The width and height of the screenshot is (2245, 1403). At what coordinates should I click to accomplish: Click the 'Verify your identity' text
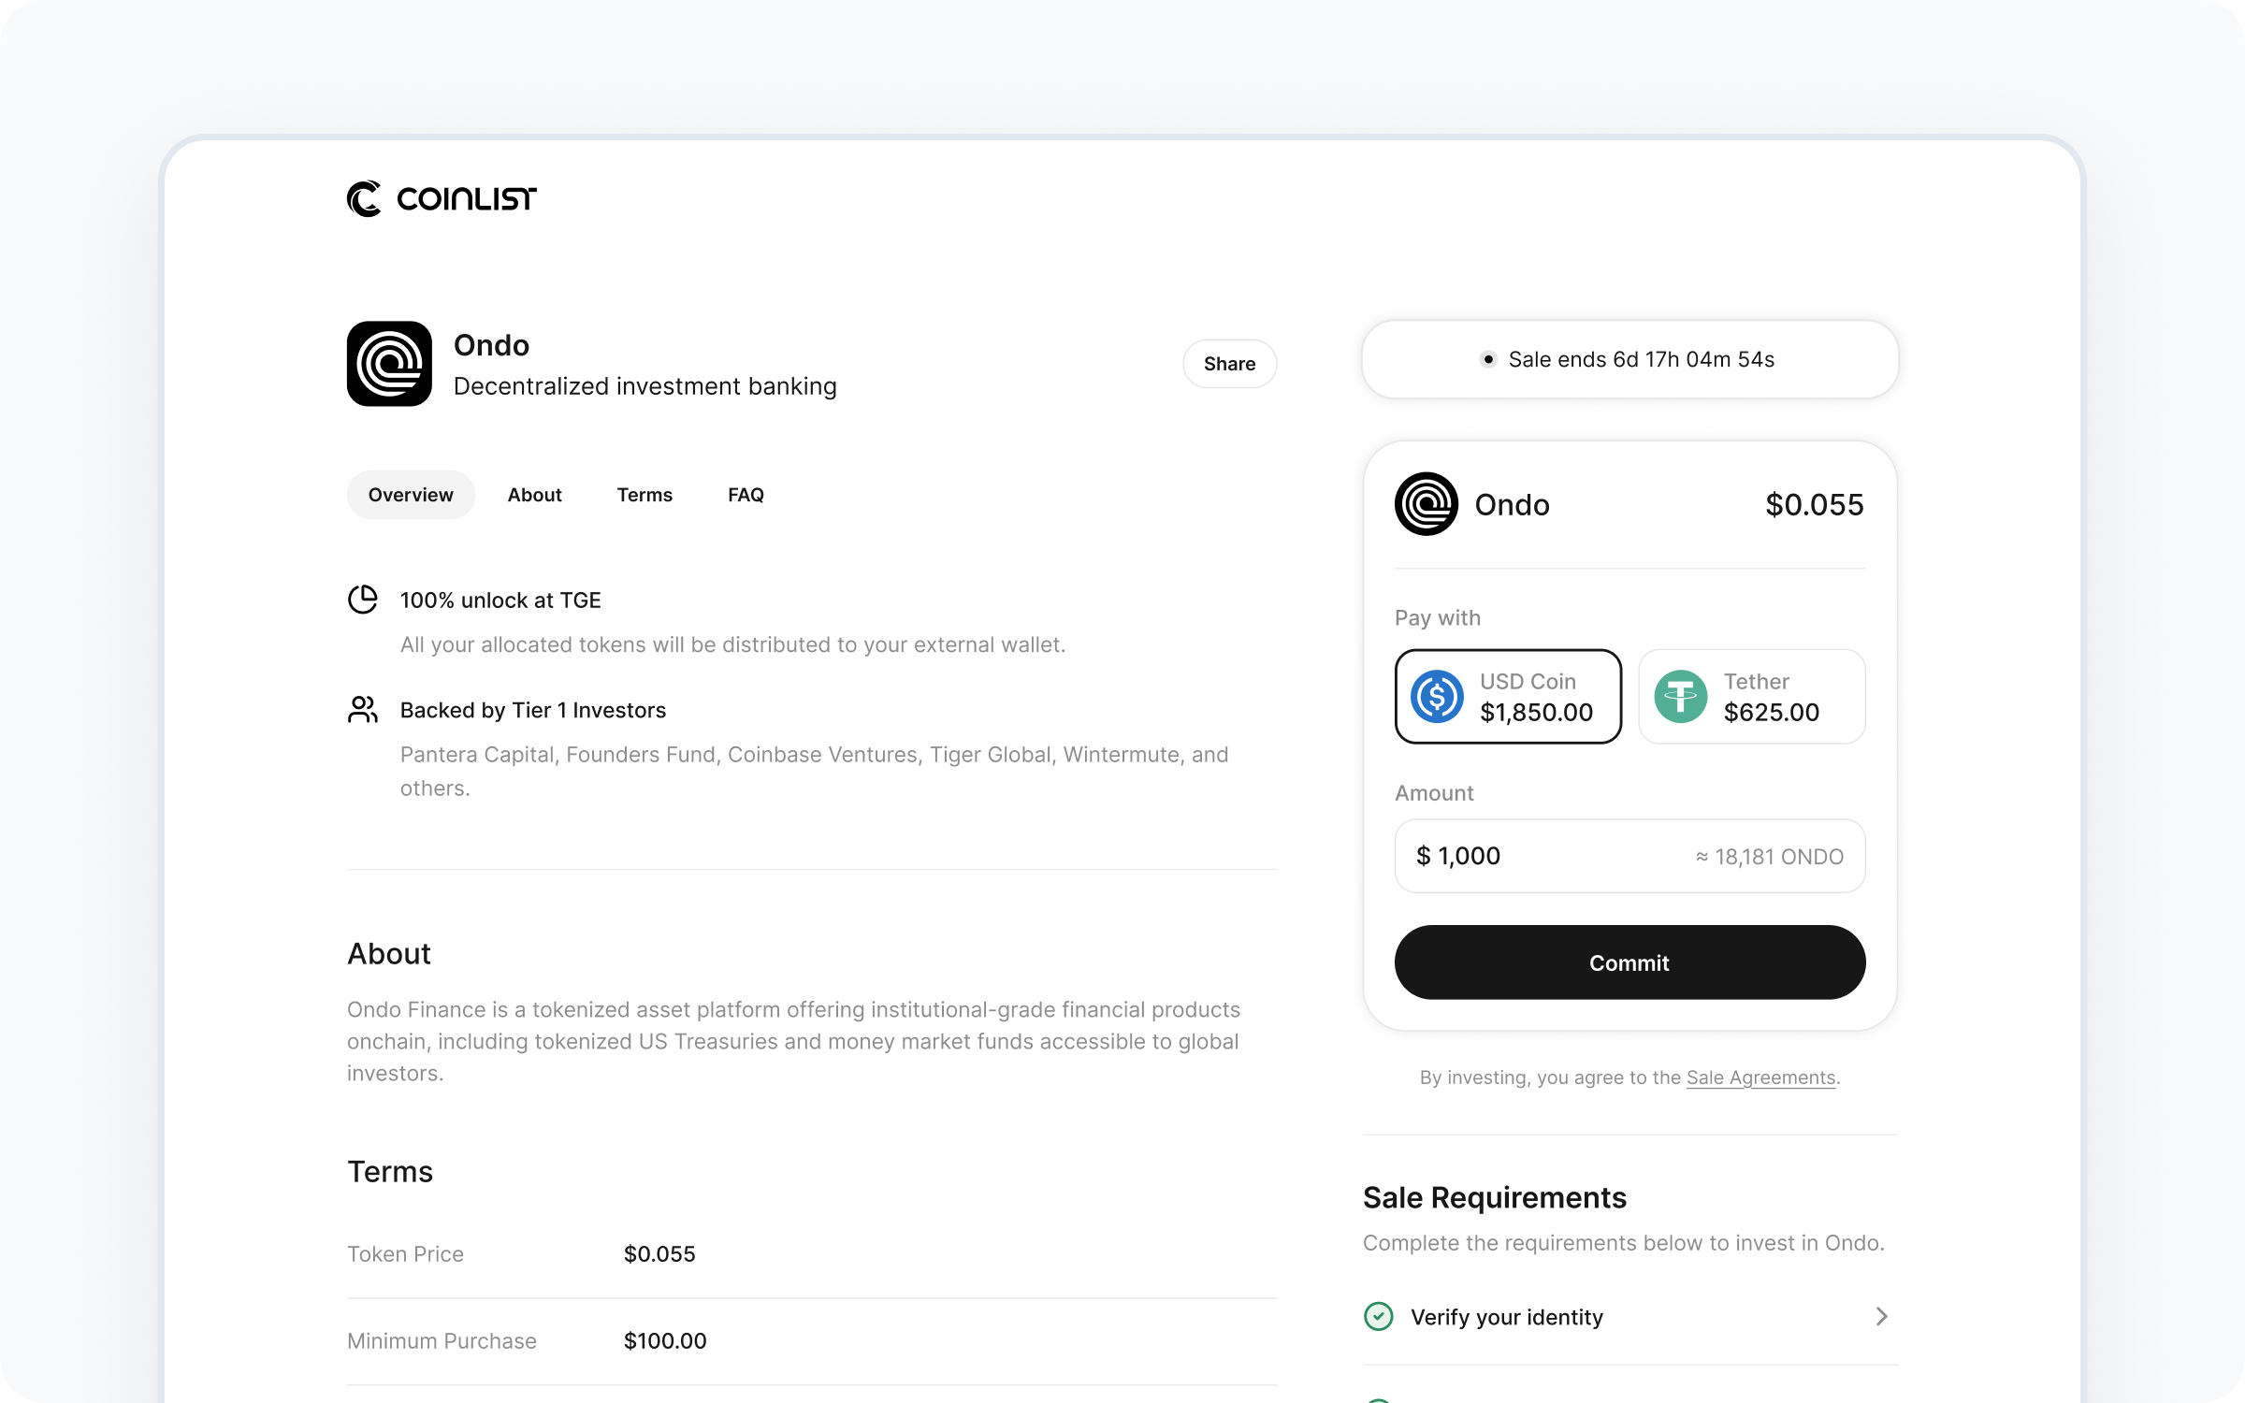click(x=1507, y=1317)
